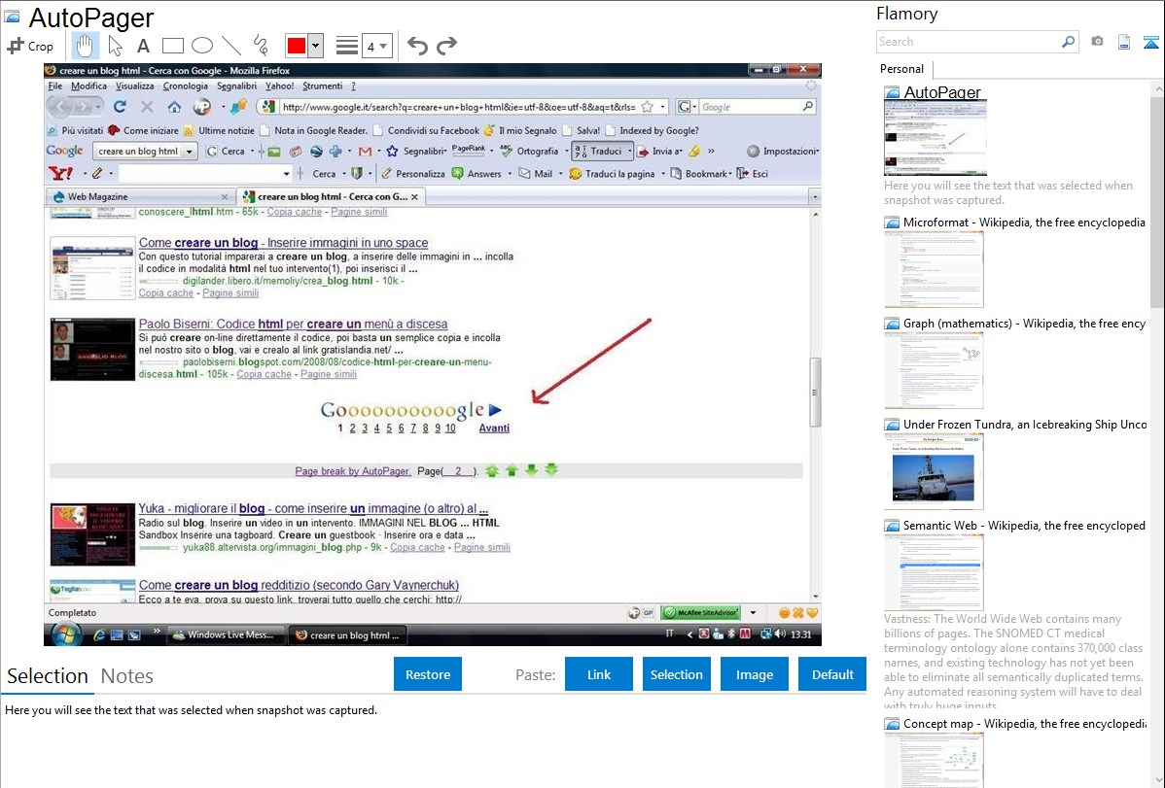
Task: Click the Restore button
Action: [x=428, y=674]
